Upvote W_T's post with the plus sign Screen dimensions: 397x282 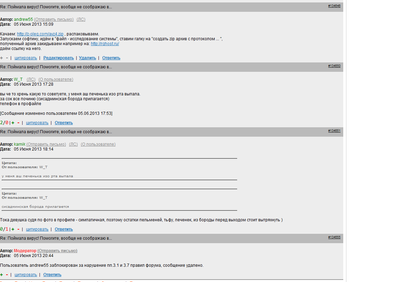pyautogui.click(x=13, y=123)
